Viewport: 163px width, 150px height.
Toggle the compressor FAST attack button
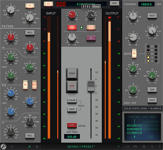[x=152, y=16]
